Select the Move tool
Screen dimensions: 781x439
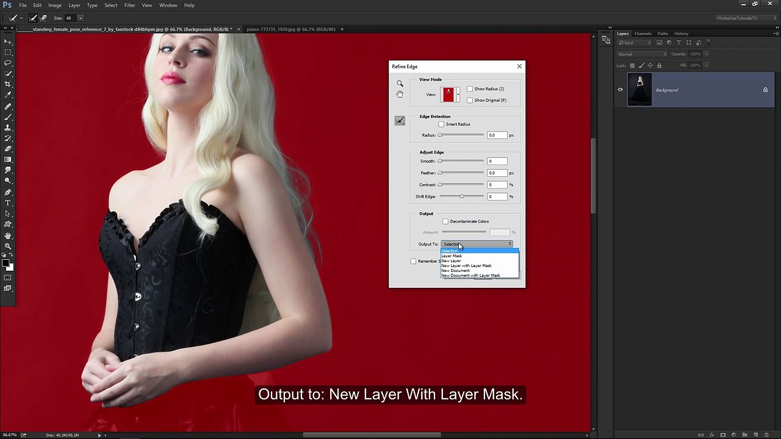tap(8, 41)
